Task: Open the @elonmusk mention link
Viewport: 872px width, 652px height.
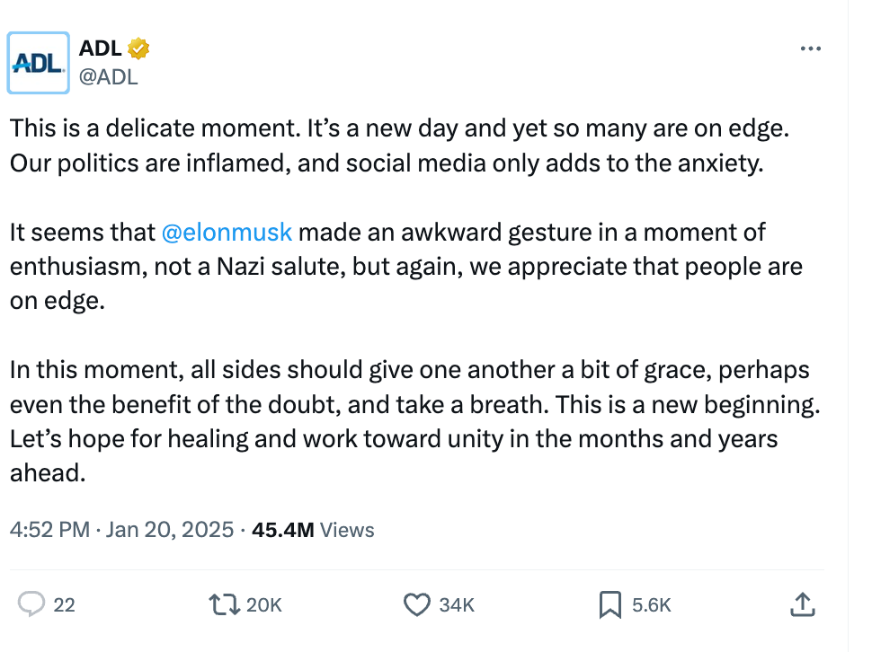Action: pos(227,232)
